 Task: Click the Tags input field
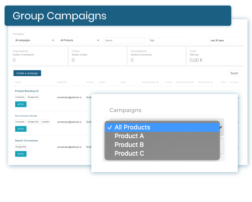tap(169, 40)
